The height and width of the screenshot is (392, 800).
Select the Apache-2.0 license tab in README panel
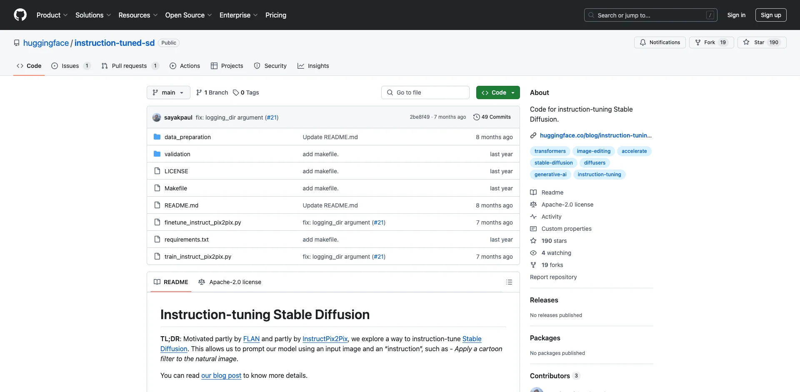pyautogui.click(x=230, y=282)
